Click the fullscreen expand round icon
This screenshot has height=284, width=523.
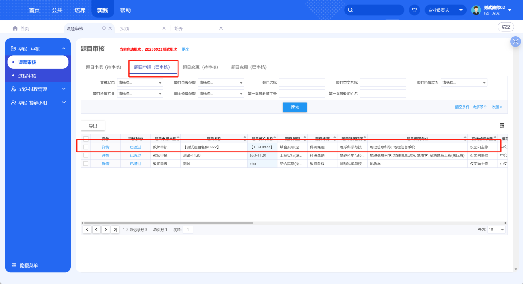coord(515,41)
